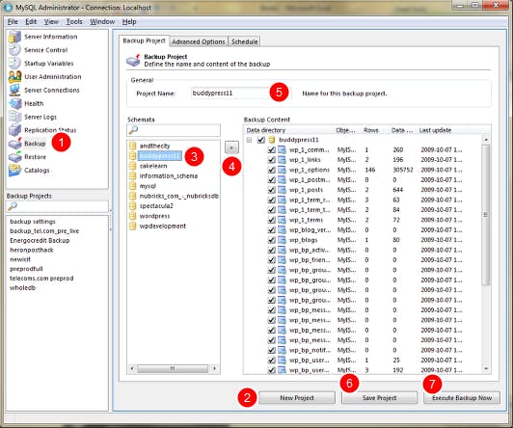Click the Backup Content scroll down arrow

tap(486, 369)
